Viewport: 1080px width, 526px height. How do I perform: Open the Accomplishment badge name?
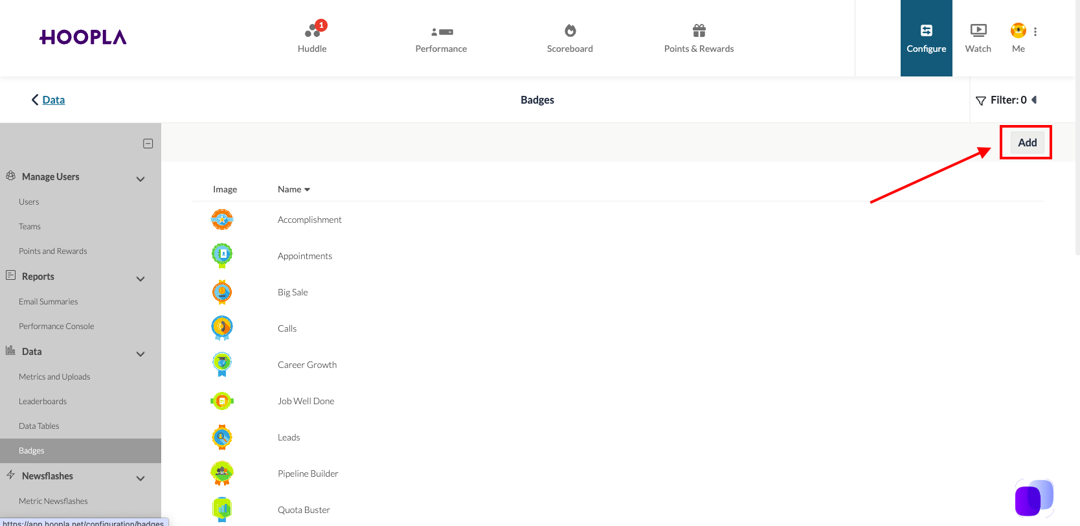[309, 220]
